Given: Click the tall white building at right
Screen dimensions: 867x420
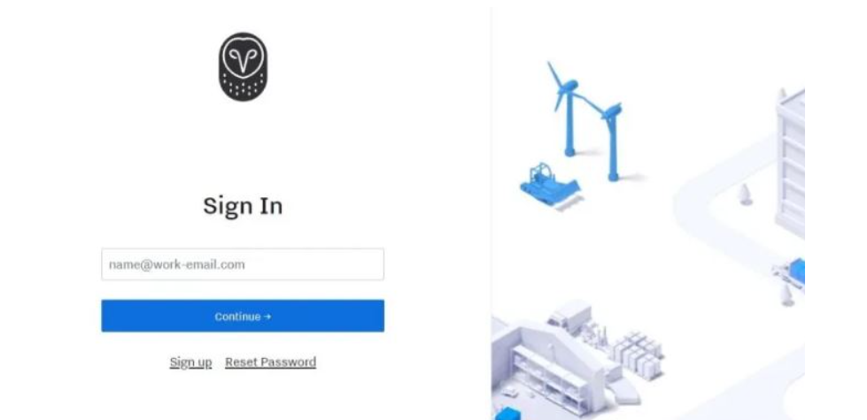Looking at the screenshot, I should click(x=790, y=163).
